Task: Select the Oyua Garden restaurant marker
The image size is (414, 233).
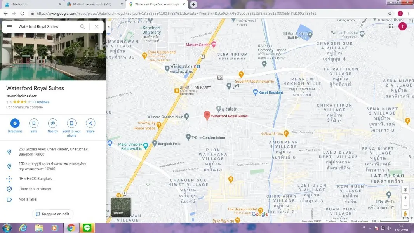Action: 144,56
